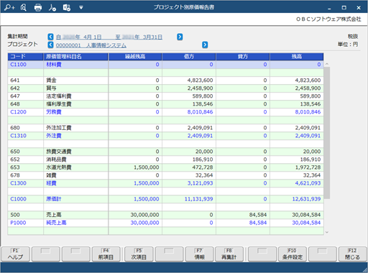Viewport: 368px width, 273px height.
Task: Select the 福利厚生費 debit 138,546
Action: 189,104
